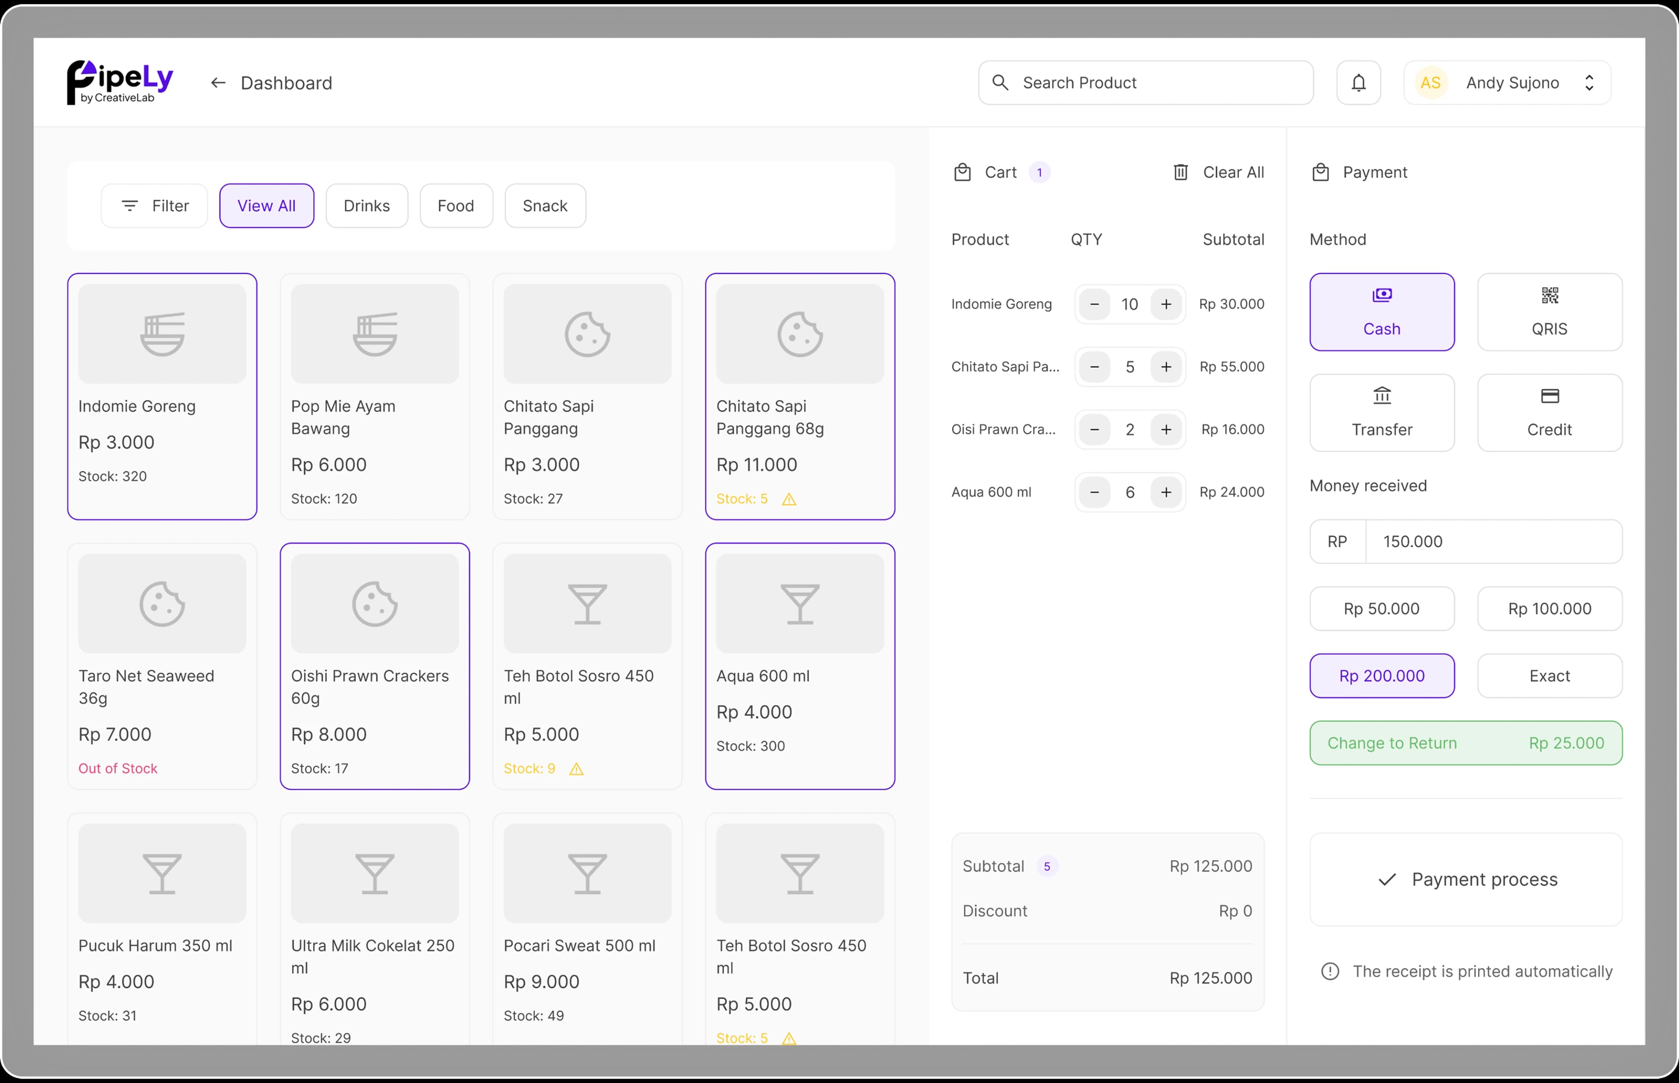This screenshot has height=1083, width=1679.
Task: Select Cash payment method
Action: click(x=1382, y=312)
